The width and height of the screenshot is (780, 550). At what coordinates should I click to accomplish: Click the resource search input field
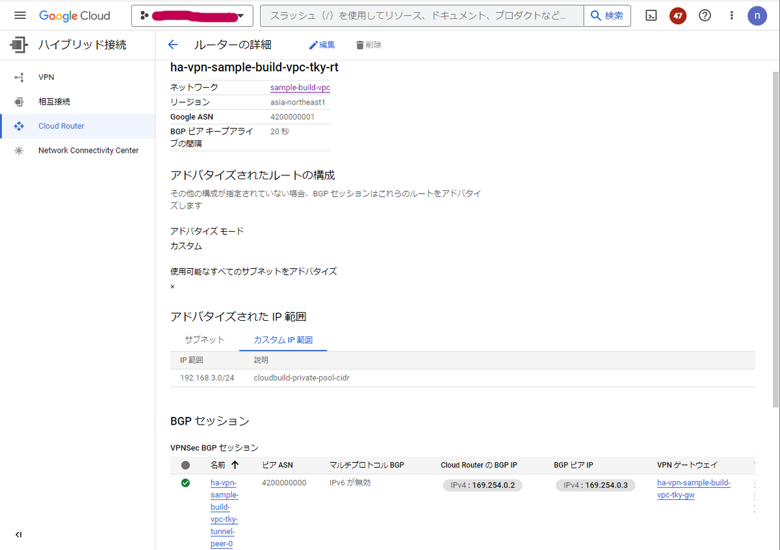422,16
